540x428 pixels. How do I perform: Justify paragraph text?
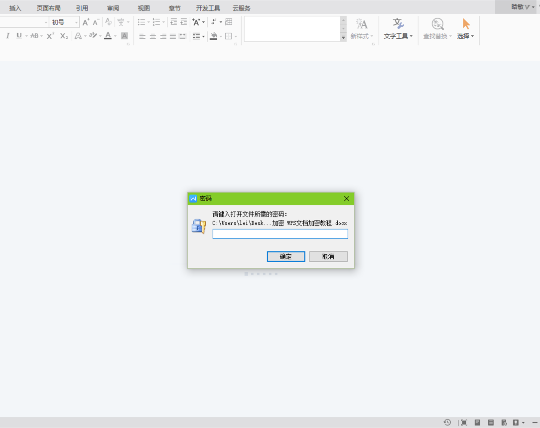click(173, 36)
